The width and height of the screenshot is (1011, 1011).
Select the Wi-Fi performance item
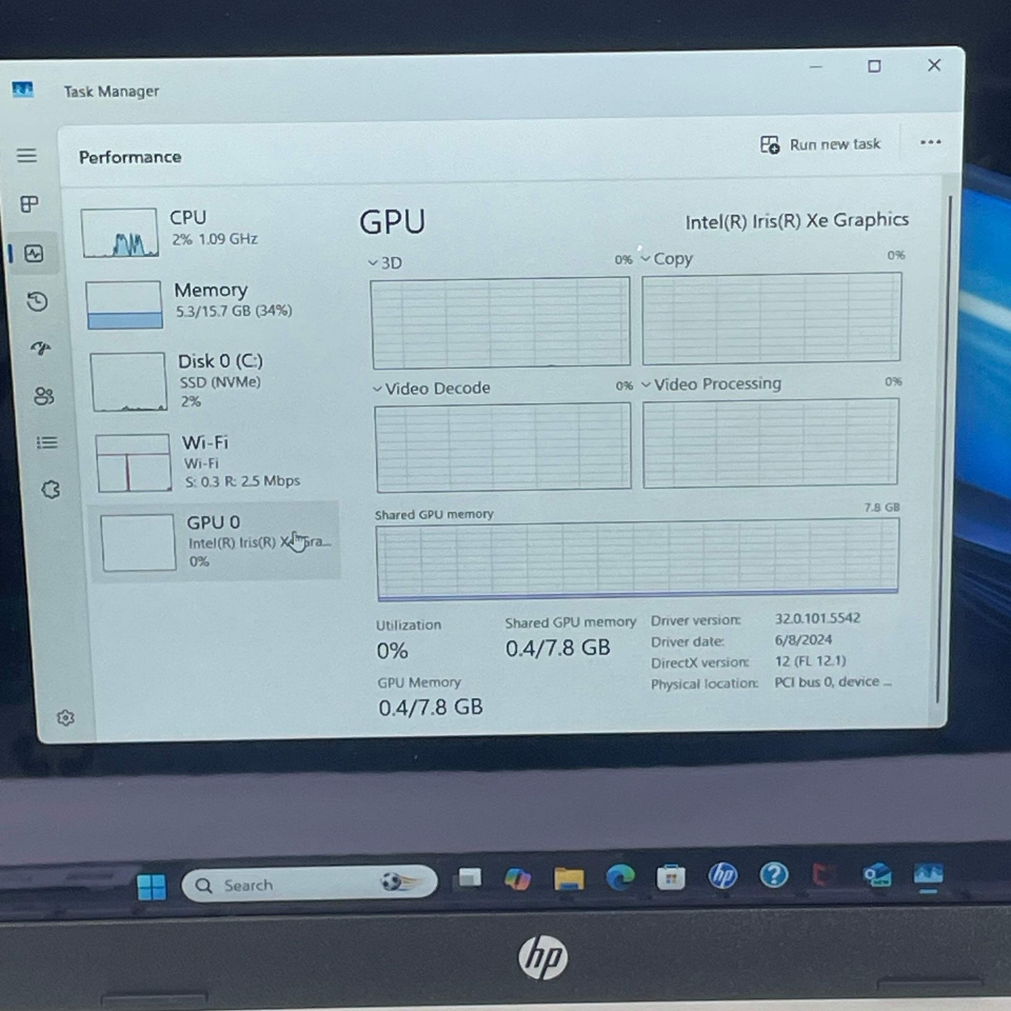[215, 462]
